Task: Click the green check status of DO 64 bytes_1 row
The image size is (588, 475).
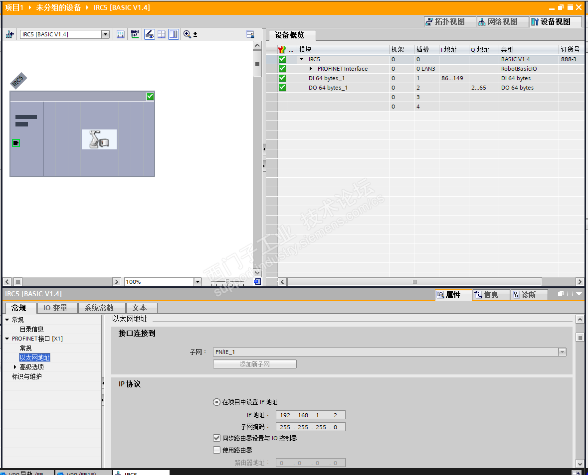Action: tap(282, 88)
